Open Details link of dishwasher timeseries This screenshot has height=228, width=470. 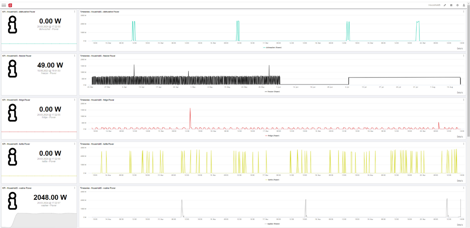click(x=460, y=49)
